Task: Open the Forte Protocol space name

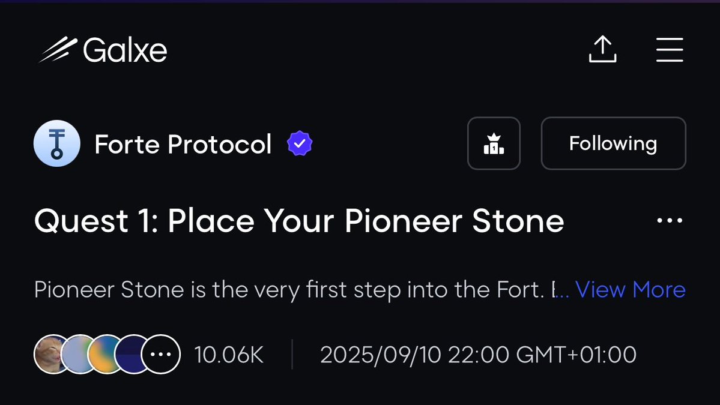Action: (183, 144)
